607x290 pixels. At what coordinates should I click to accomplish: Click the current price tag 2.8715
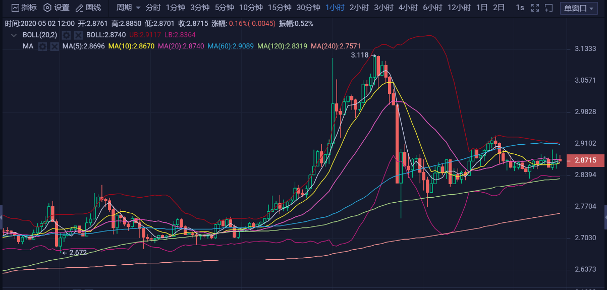coord(585,160)
